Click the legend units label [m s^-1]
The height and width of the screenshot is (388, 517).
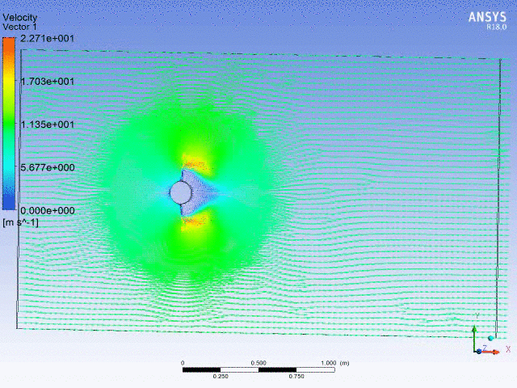click(20, 222)
